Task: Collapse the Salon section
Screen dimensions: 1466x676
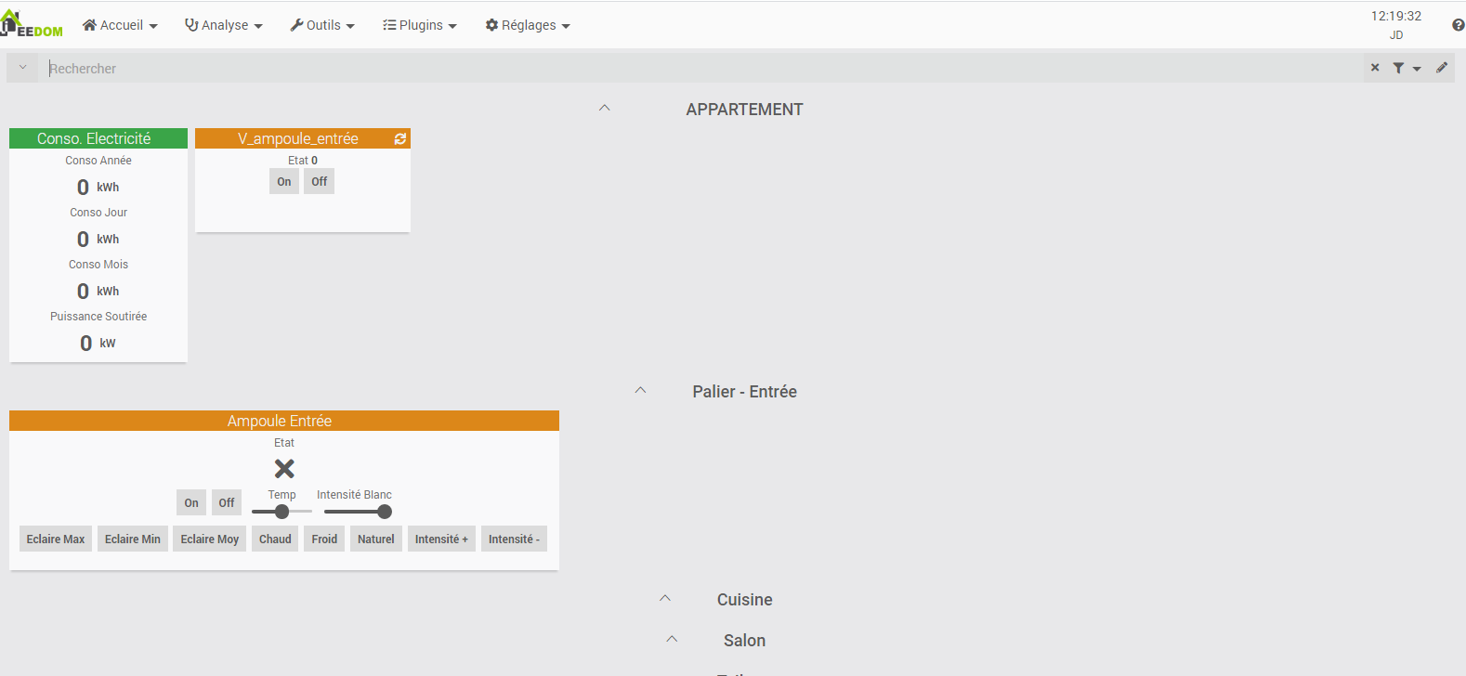Action: (x=672, y=640)
